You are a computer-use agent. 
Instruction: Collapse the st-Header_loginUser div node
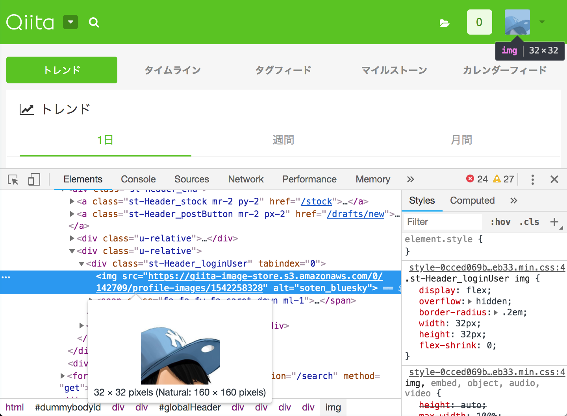[82, 263]
